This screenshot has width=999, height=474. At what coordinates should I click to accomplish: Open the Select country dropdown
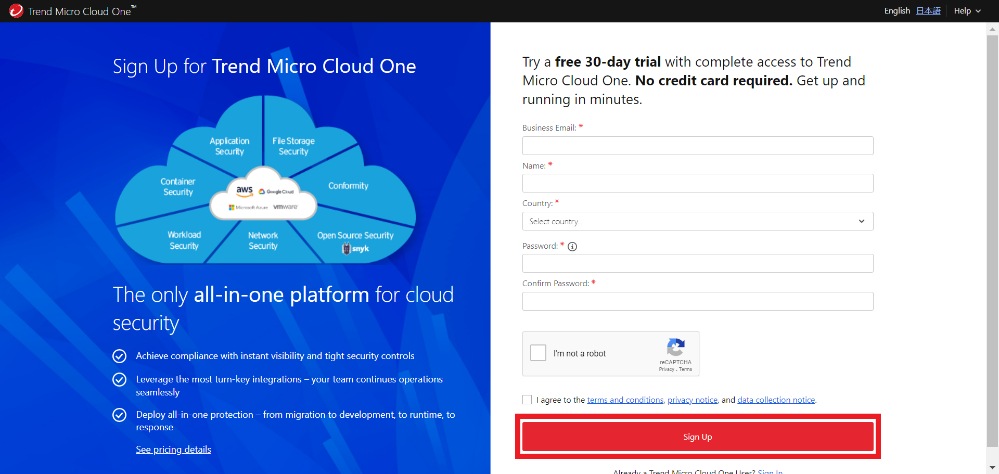698,221
